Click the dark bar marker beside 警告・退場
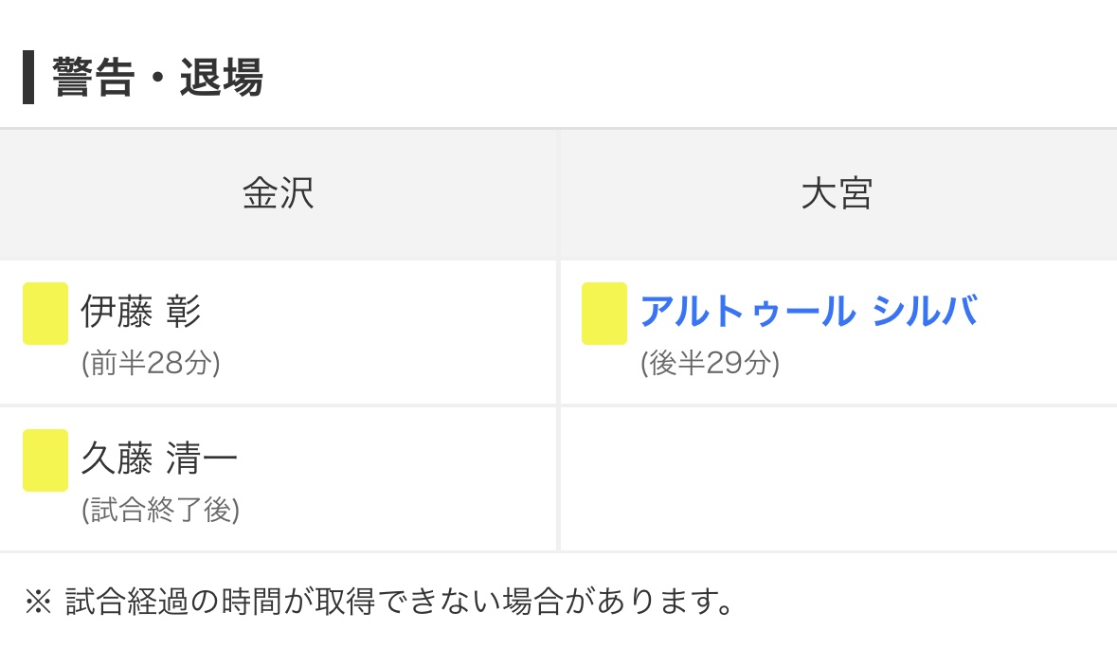1117x648 pixels. [28, 77]
